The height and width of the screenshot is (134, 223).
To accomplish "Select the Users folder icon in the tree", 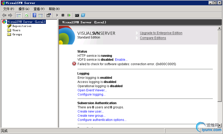I will (9, 30).
